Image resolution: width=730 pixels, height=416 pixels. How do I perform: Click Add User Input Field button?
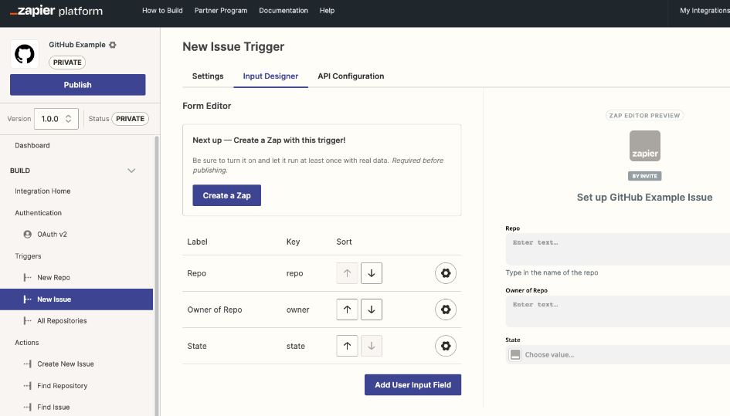click(x=413, y=385)
